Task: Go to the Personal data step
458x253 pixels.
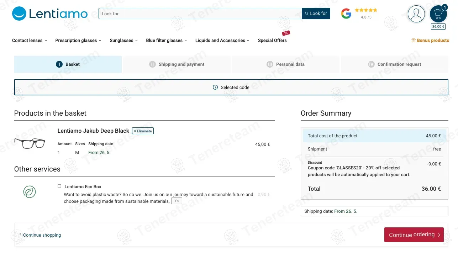Action: tap(286, 64)
